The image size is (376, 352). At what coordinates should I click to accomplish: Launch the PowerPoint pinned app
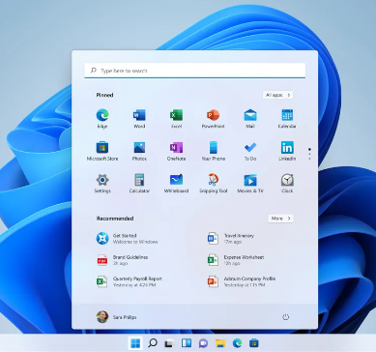click(x=213, y=118)
